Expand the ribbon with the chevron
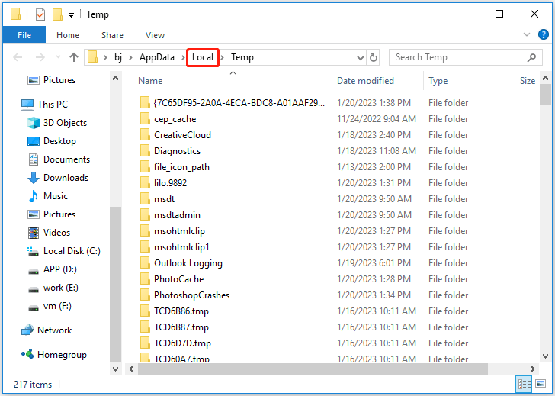This screenshot has width=555, height=396. pos(527,34)
